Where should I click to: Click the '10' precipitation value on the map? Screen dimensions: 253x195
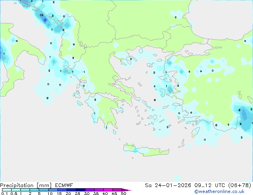pyautogui.click(x=42, y=15)
